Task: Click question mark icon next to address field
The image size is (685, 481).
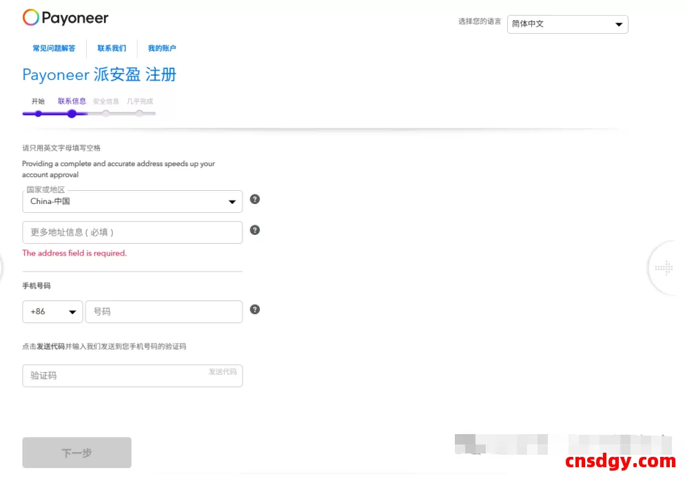Action: pyautogui.click(x=254, y=229)
